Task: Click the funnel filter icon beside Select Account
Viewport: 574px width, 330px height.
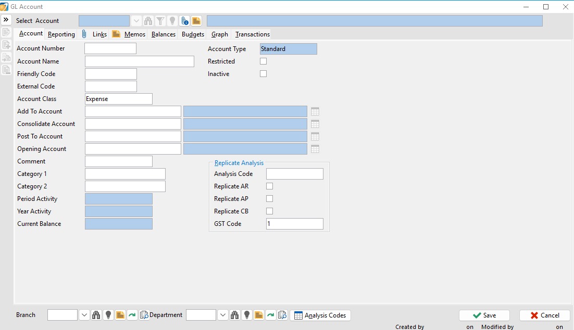Action: coord(160,21)
